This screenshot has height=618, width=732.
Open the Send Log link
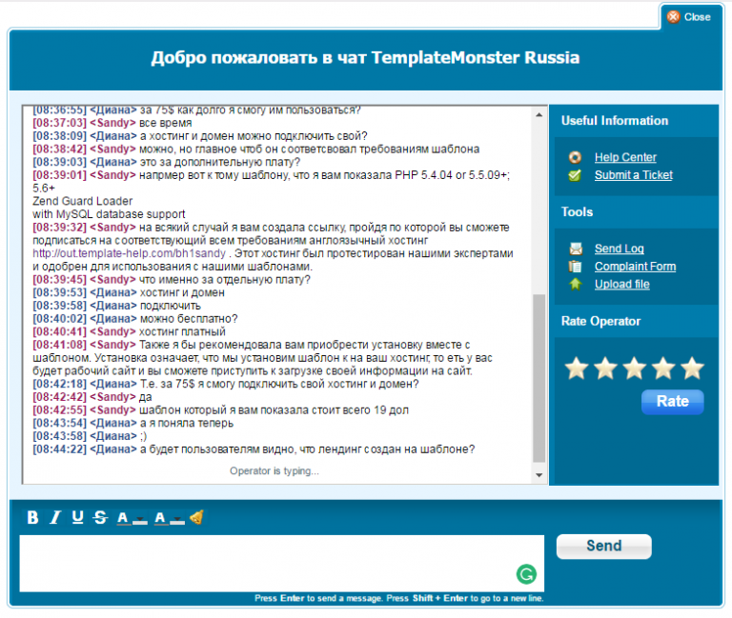pos(619,249)
